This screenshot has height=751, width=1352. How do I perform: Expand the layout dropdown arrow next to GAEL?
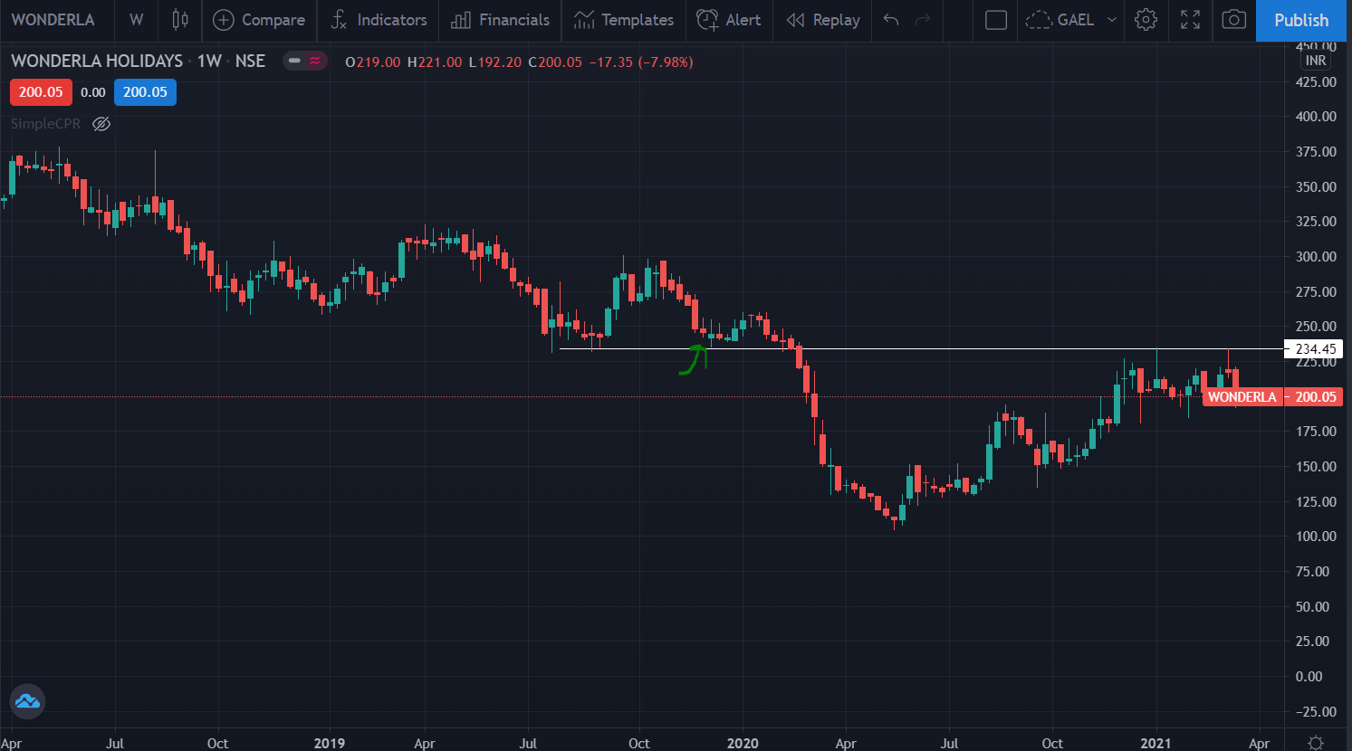[1112, 20]
